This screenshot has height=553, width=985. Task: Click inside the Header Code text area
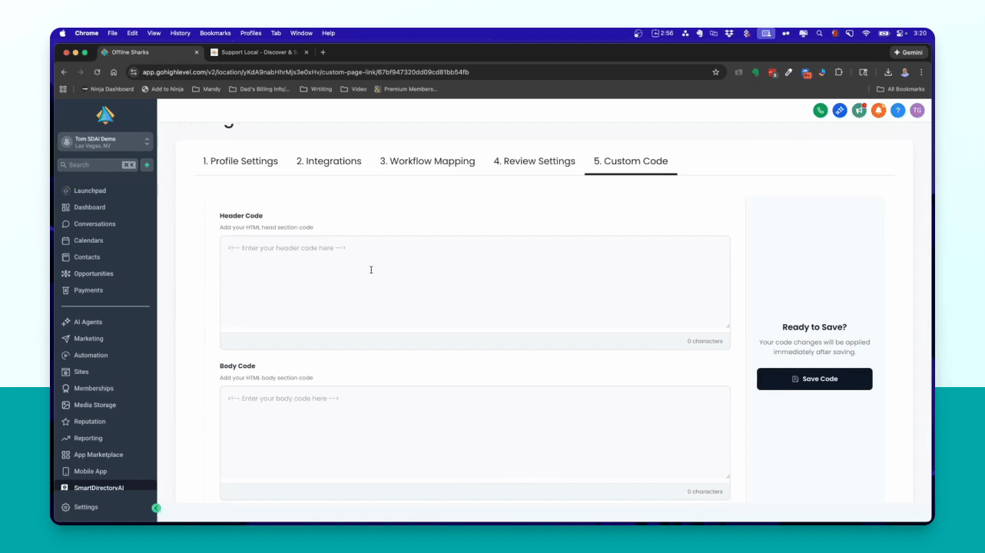point(475,283)
